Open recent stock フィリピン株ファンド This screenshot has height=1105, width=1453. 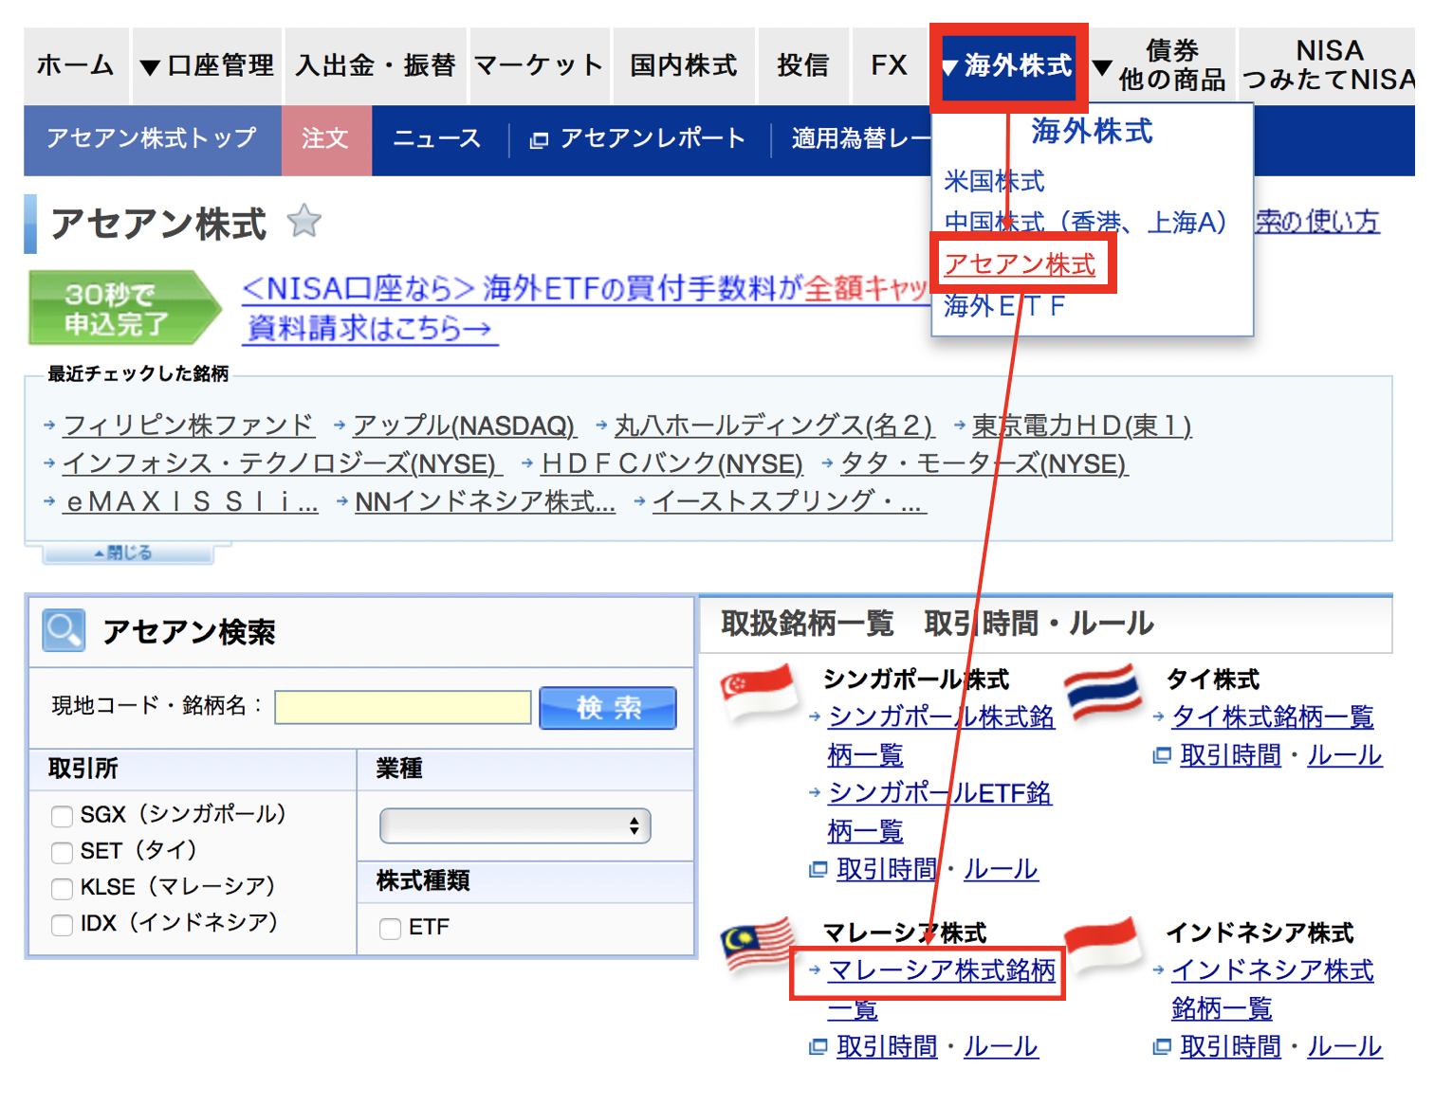189,426
